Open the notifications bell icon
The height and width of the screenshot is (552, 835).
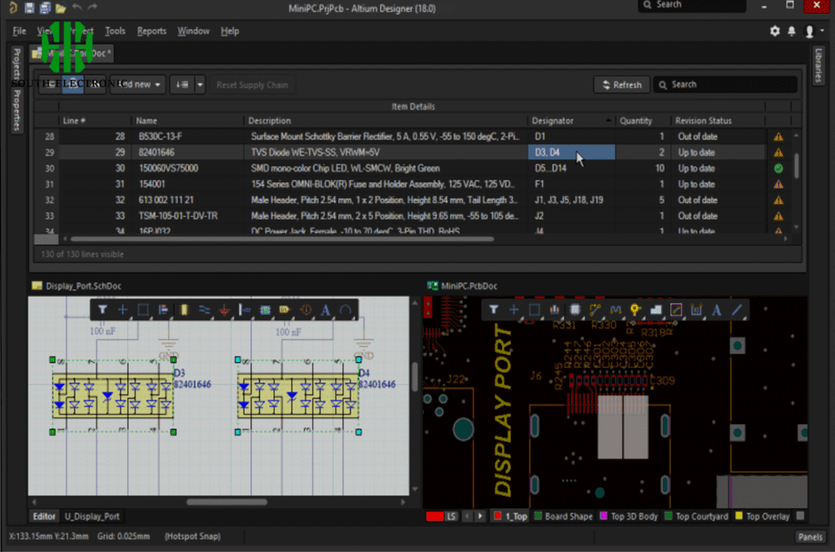coord(790,30)
